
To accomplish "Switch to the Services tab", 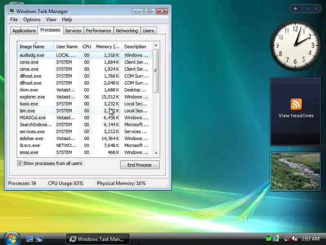I will tap(73, 31).
